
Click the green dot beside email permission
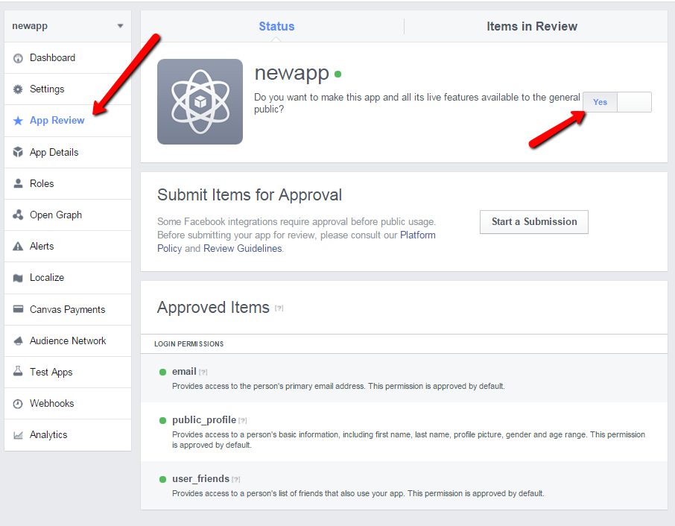[162, 373]
